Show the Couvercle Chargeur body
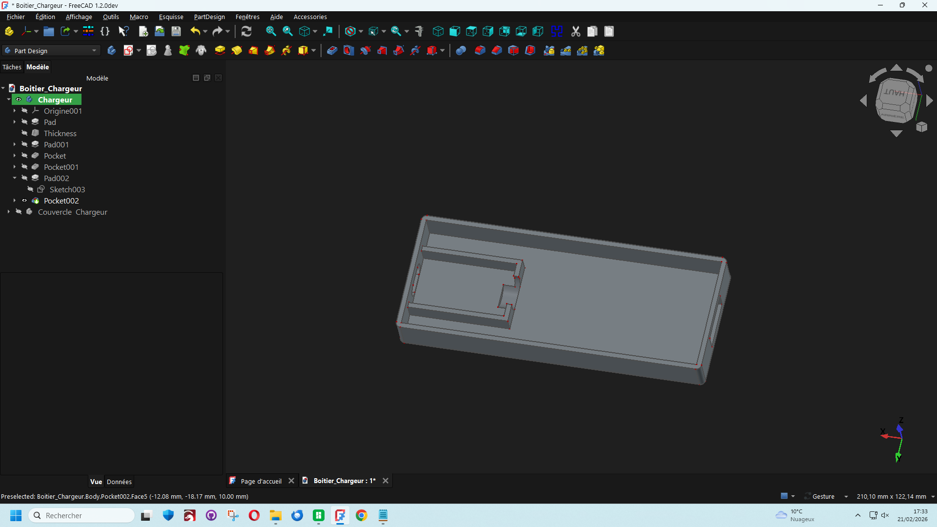Viewport: 937px width, 527px height. click(19, 212)
